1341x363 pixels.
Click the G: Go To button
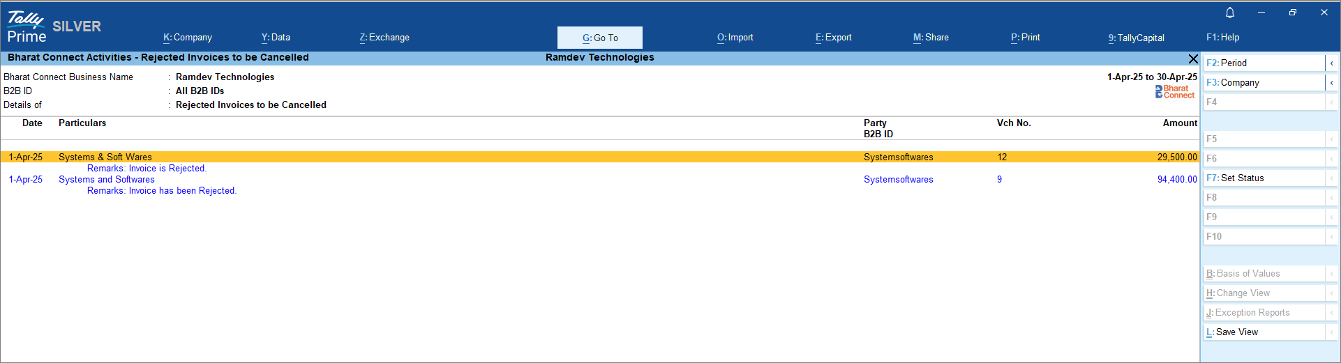coord(600,38)
